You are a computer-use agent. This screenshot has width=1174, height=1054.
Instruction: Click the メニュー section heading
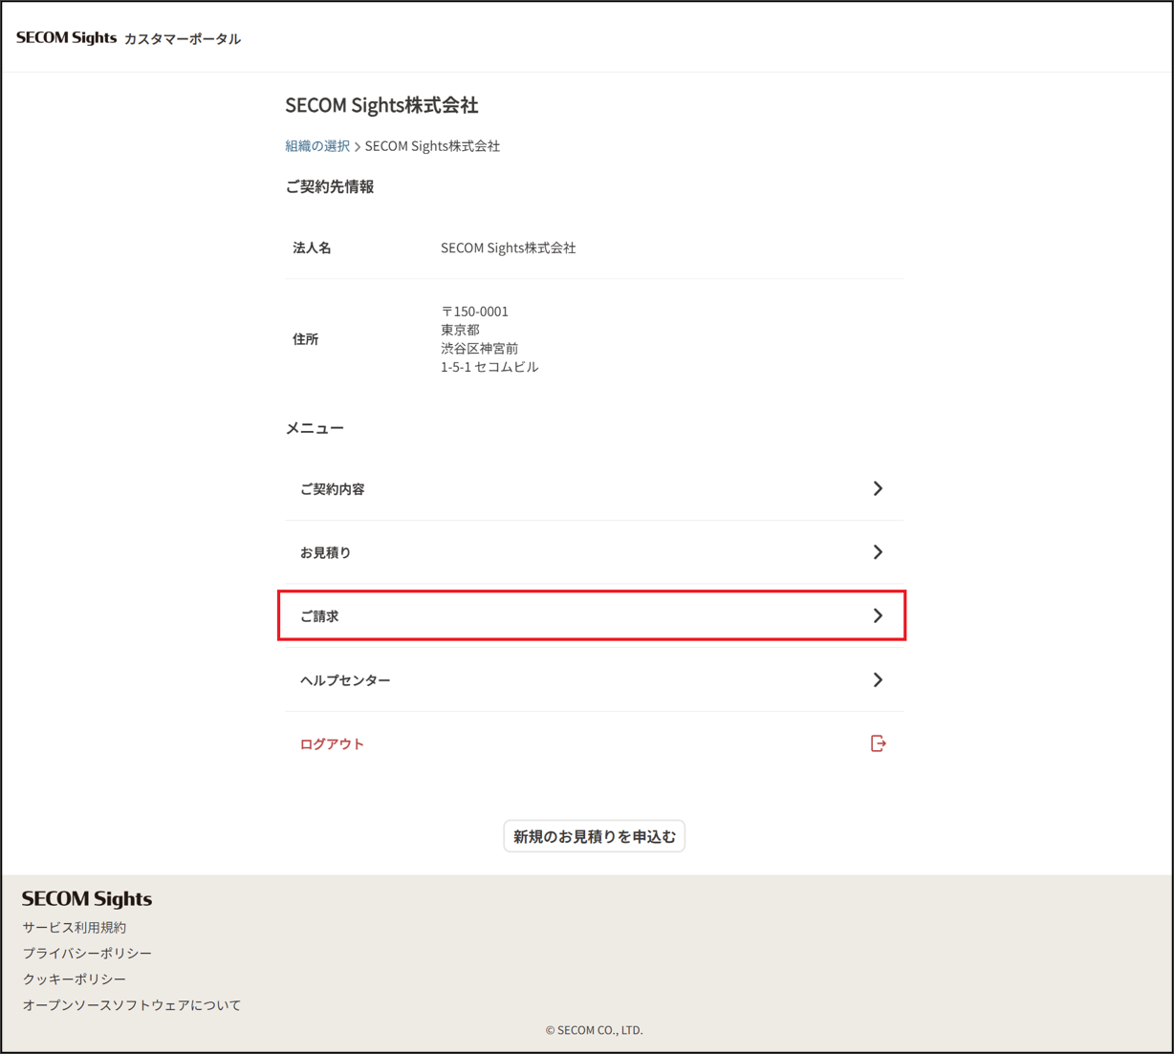click(x=315, y=428)
